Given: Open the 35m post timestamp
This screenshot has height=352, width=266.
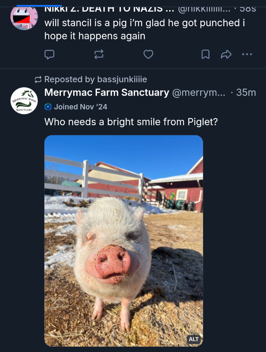Looking at the screenshot, I should tap(246, 92).
